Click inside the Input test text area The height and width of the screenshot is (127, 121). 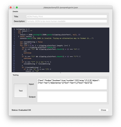coord(72,84)
